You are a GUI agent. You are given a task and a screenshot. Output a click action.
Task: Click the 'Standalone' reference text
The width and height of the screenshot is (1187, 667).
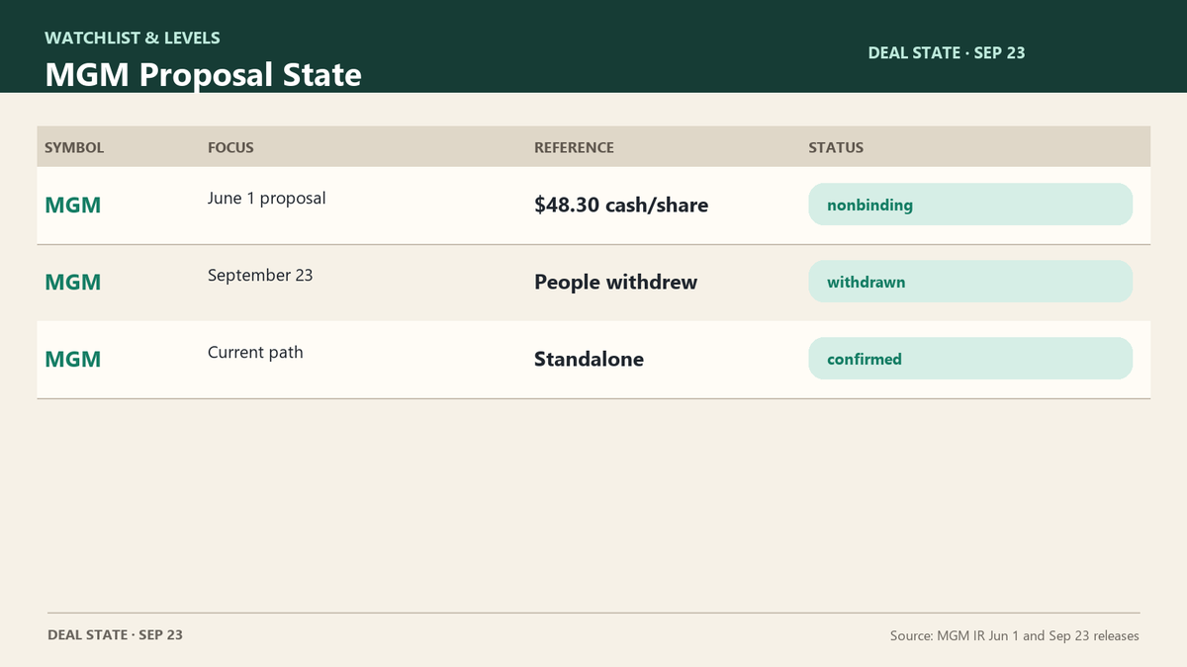click(589, 360)
